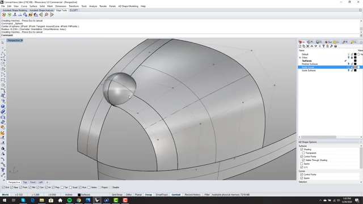Toggle Ortho in status bar
This screenshot has height=204, width=363.
click(x=129, y=195)
